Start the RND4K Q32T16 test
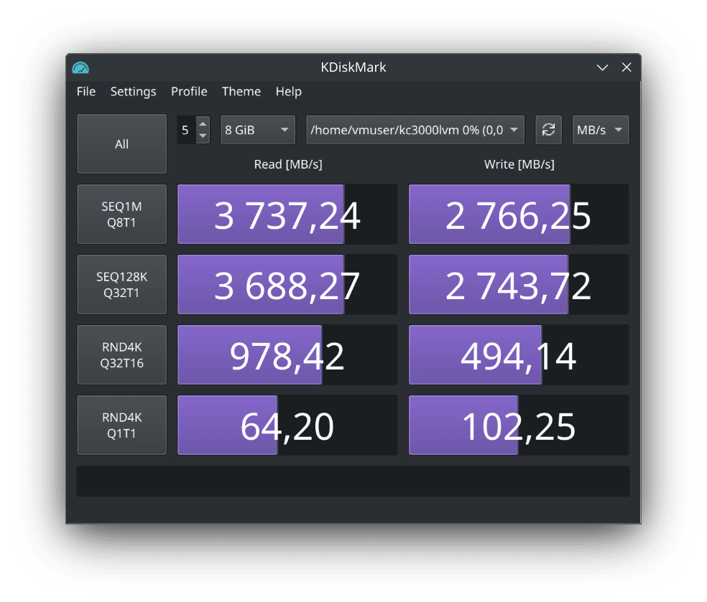 [x=121, y=354]
